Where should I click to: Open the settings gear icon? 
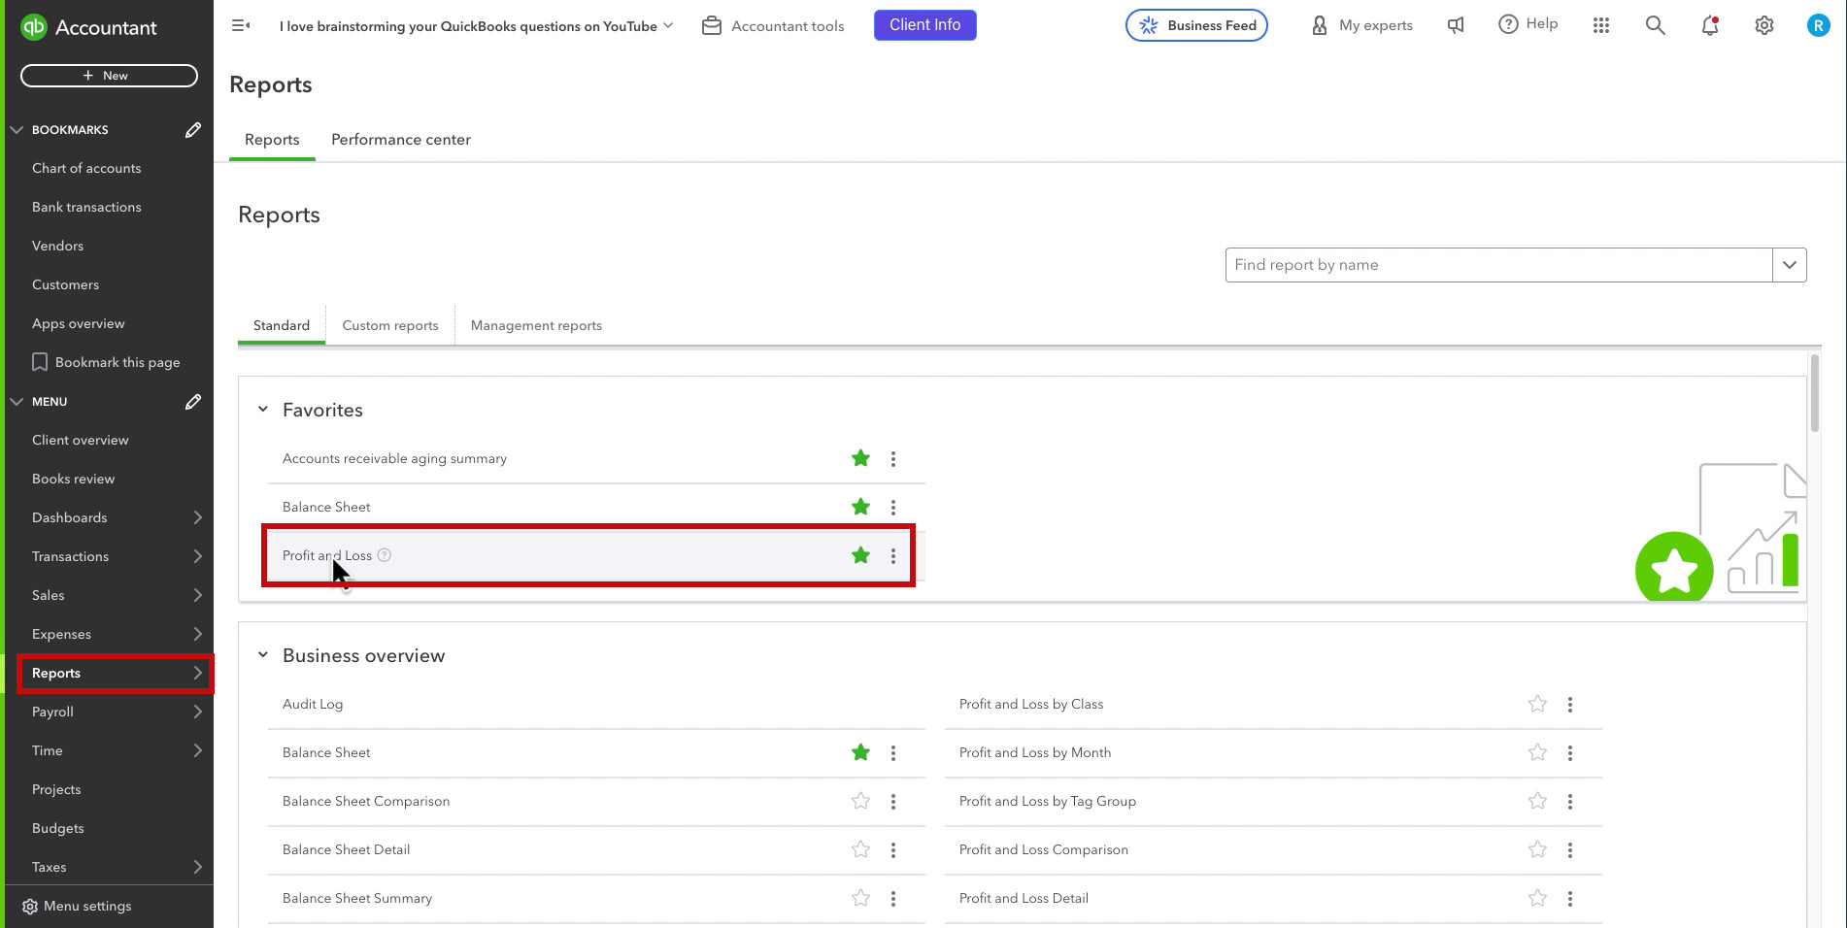[1764, 25]
